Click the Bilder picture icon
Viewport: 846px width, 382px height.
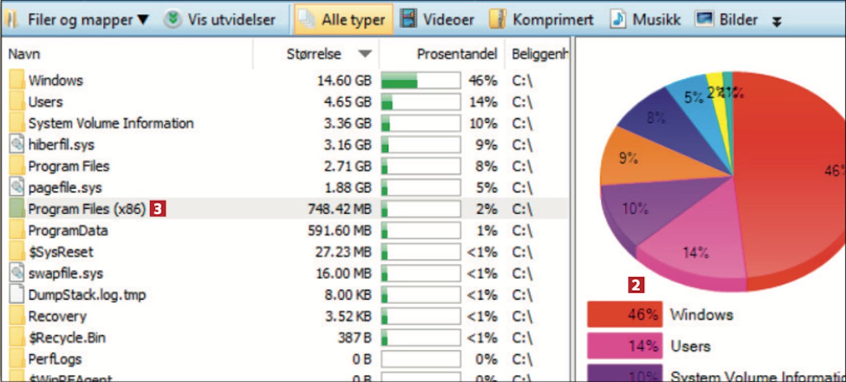point(704,19)
